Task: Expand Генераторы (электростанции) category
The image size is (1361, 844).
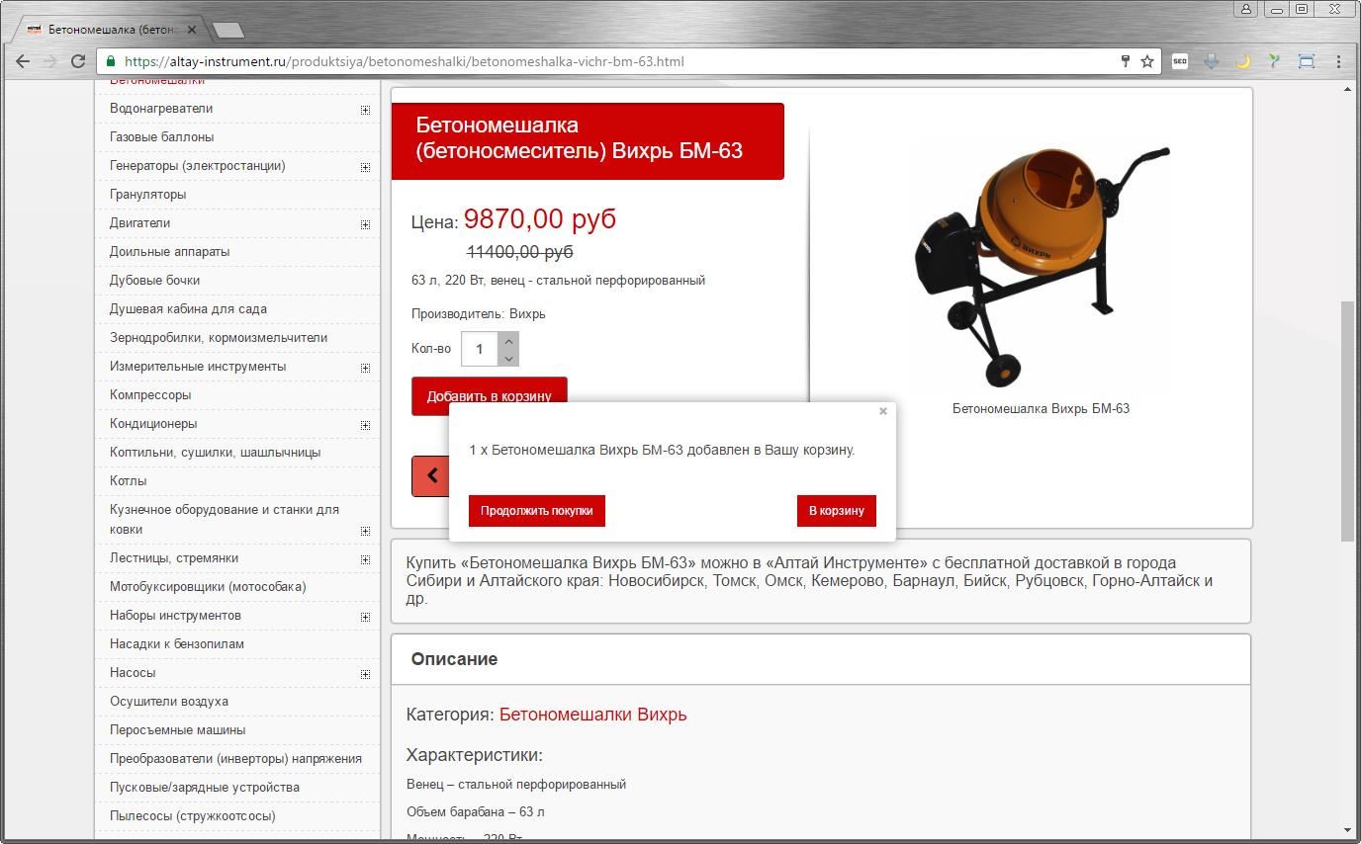Action: 365,167
